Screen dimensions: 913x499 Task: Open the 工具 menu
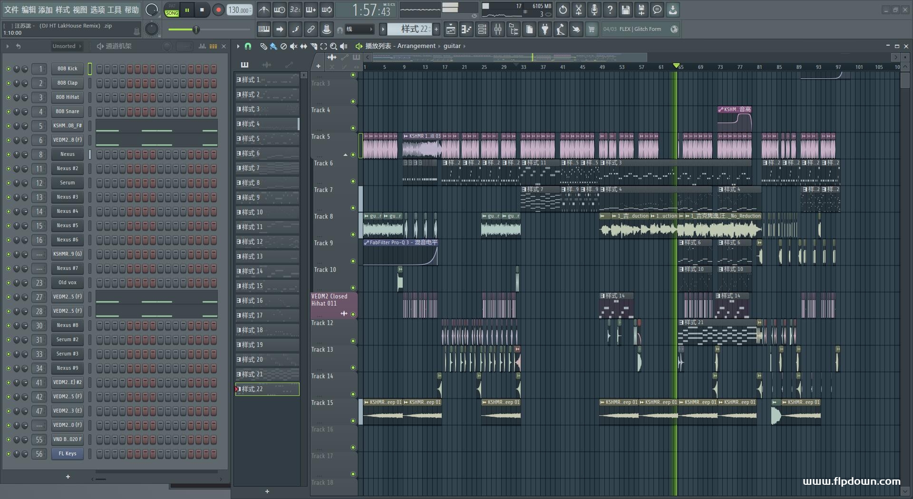click(x=115, y=10)
